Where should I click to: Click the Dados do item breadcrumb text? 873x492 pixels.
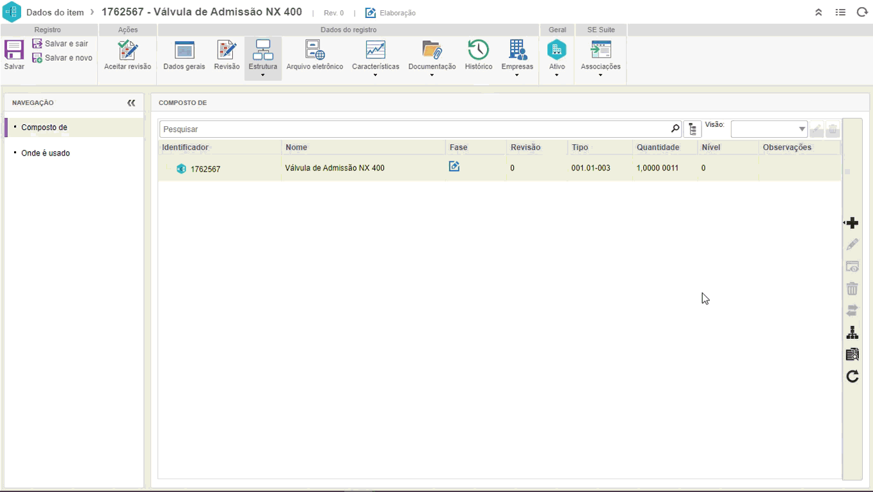(55, 12)
